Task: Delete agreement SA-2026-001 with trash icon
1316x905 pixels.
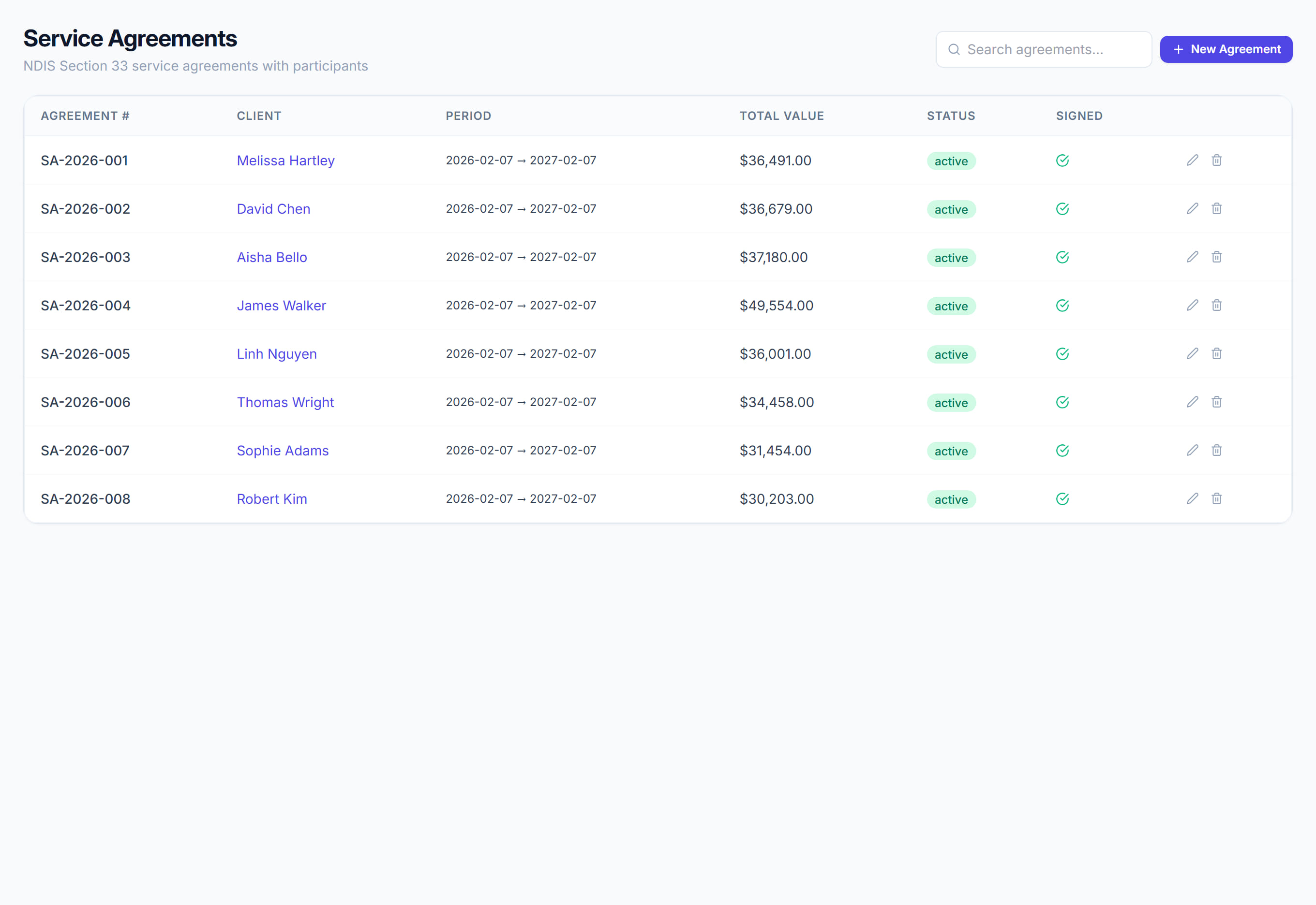Action: pyautogui.click(x=1217, y=161)
